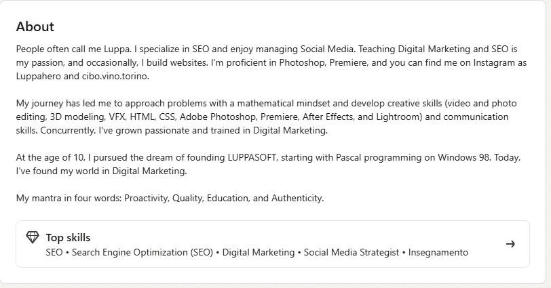Click the Search Engine Optimization (SEO) skill
The width and height of the screenshot is (551, 288).
pos(142,253)
